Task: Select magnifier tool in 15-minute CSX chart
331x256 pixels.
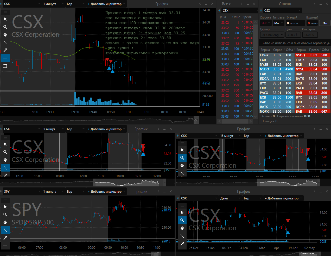Action: [182, 158]
